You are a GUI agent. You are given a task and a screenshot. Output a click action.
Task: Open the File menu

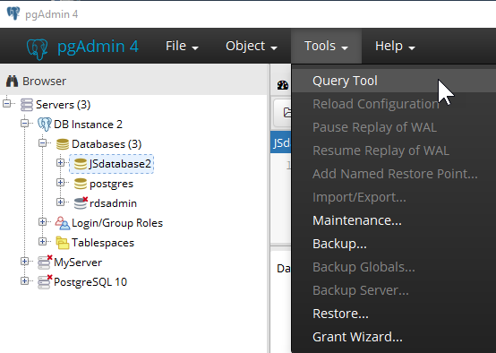(x=182, y=47)
